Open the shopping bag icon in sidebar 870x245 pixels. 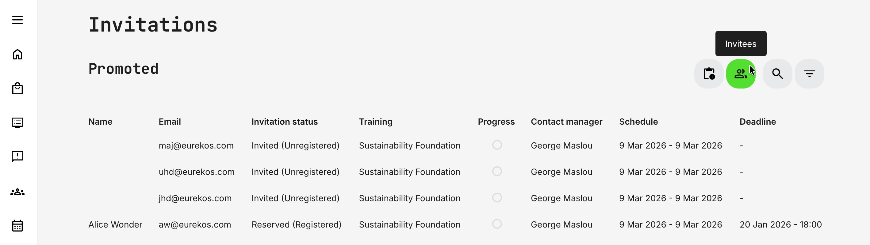pyautogui.click(x=17, y=89)
